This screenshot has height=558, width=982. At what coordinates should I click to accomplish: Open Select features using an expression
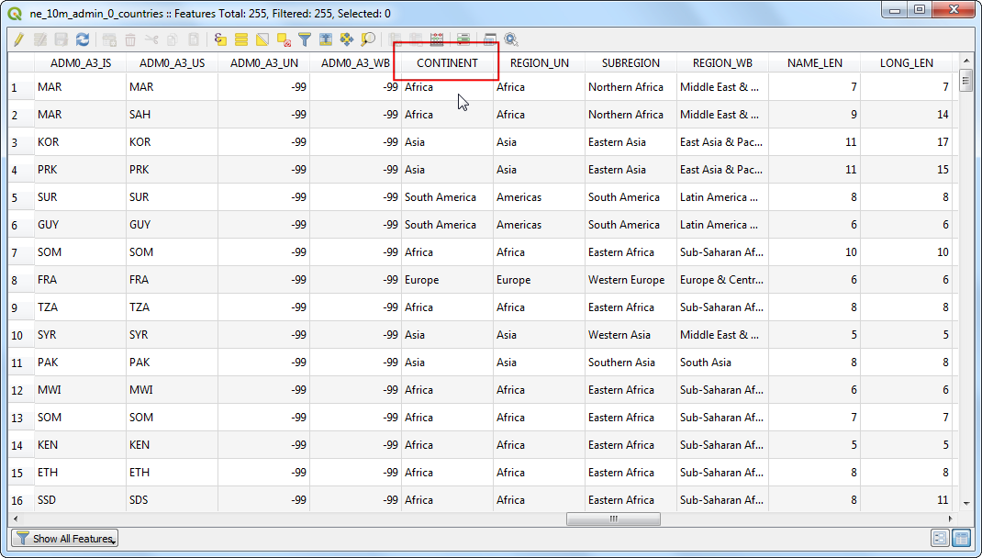[x=220, y=39]
